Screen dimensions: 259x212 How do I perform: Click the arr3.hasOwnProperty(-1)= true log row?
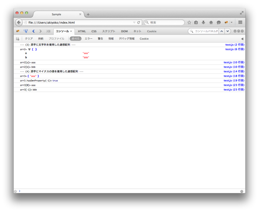[x=129, y=81]
